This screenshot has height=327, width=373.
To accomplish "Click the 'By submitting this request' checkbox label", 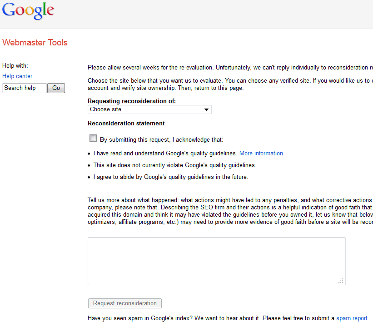I will 162,139.
